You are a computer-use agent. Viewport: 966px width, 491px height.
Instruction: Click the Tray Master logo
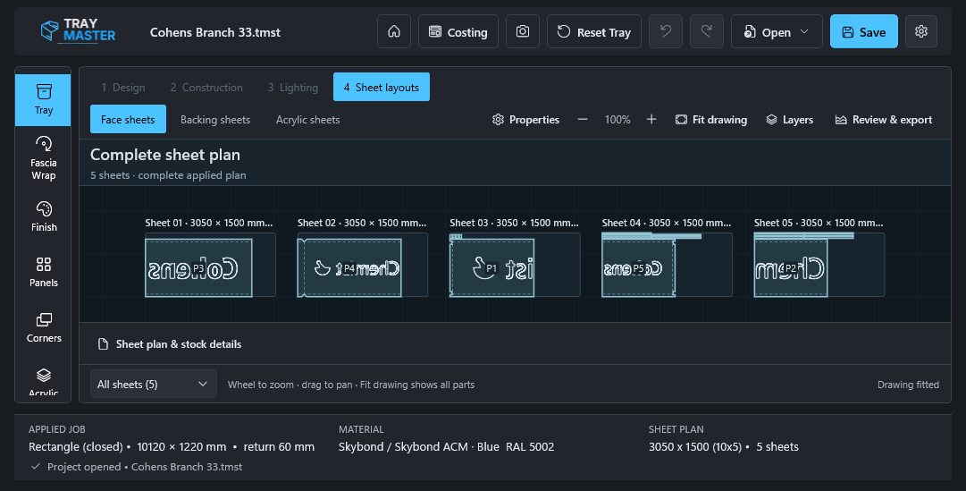click(x=78, y=30)
